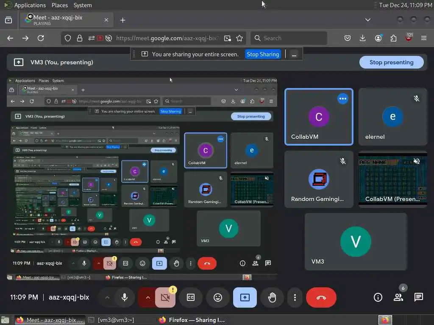
Task: Switch to Firefox — Sharing I... taskbar window
Action: 192,320
